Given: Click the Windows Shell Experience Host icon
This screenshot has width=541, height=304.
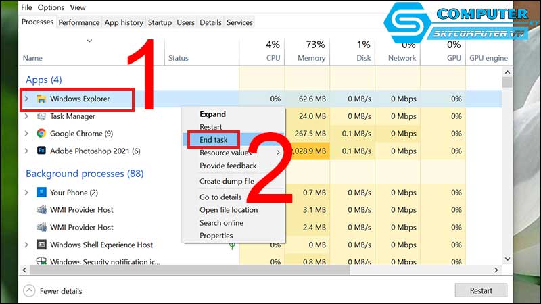Looking at the screenshot, I should coord(41,245).
